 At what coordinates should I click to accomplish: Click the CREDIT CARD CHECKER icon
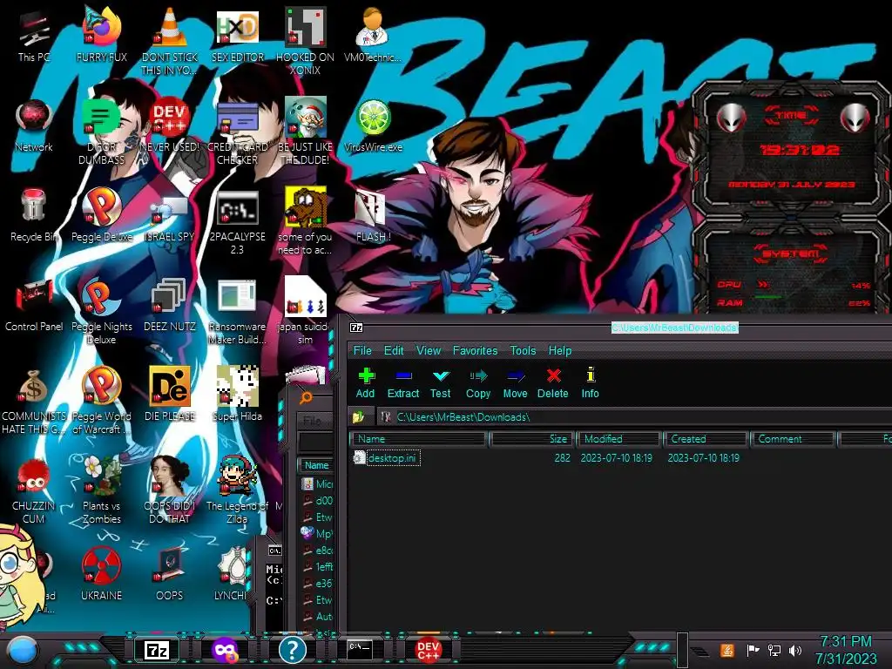237,118
